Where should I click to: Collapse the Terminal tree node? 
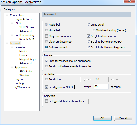[x=7, y=43]
